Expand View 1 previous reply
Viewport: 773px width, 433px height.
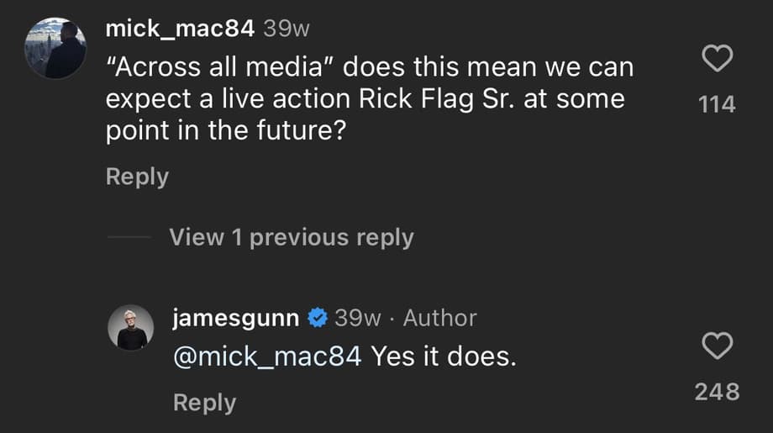pyautogui.click(x=291, y=238)
